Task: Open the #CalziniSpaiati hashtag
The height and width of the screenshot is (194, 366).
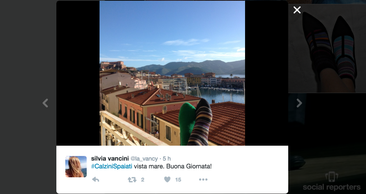Action: (x=112, y=167)
